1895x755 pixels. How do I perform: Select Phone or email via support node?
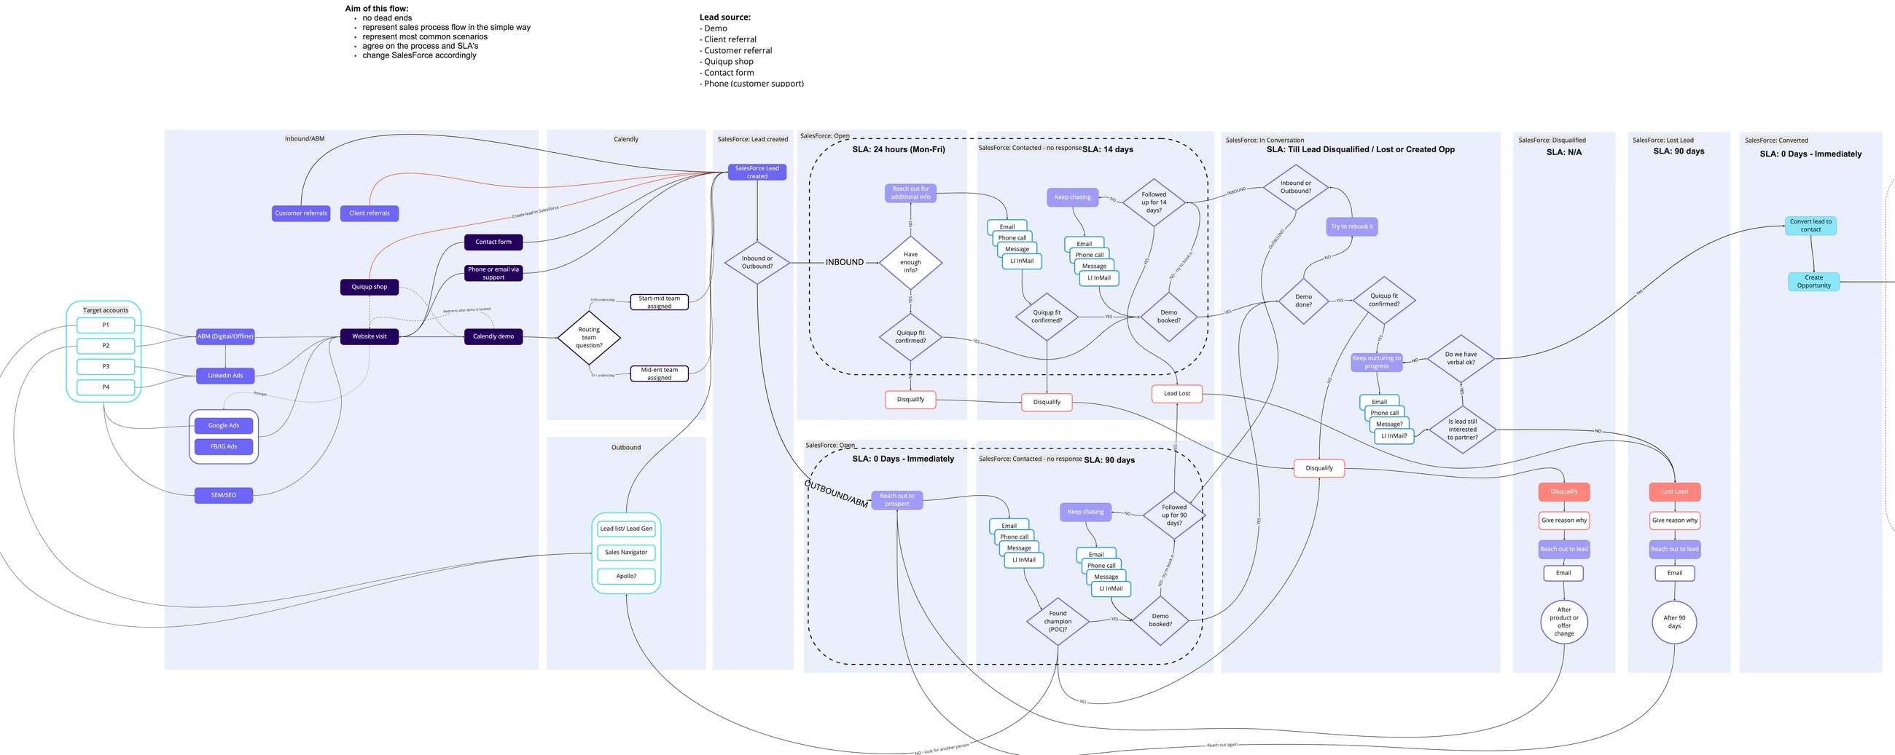tap(493, 274)
